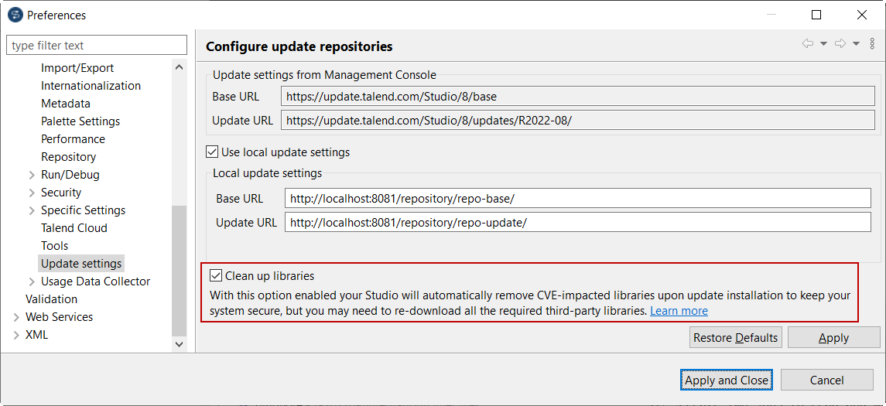Click the Talend Preferences window icon
Screen dimensions: 886x406
tap(15, 15)
